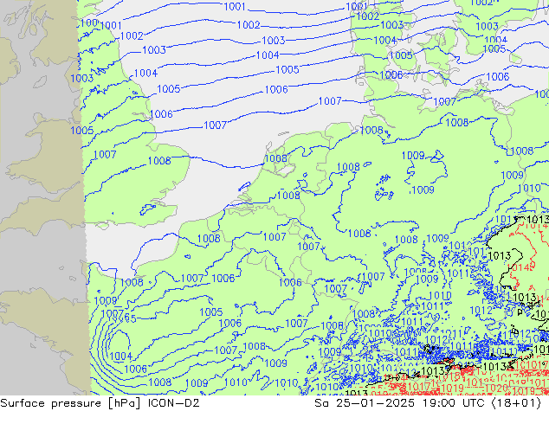Click the '(18+01)' forecast step text
Screen dimensions: 549x424
pos(517,403)
